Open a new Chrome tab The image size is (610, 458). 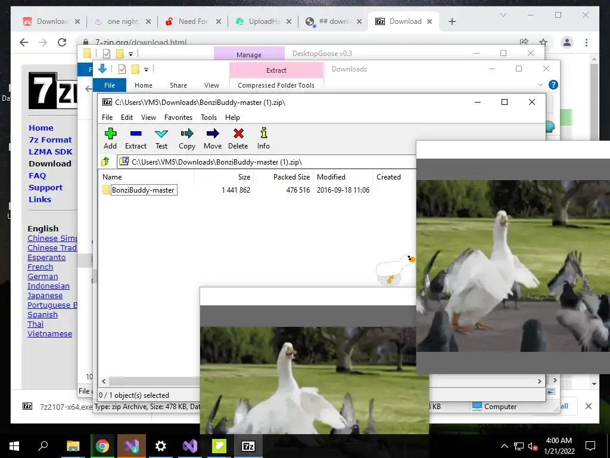[x=452, y=21]
